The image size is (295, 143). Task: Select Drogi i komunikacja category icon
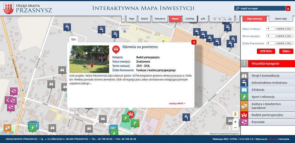click(x=244, y=76)
